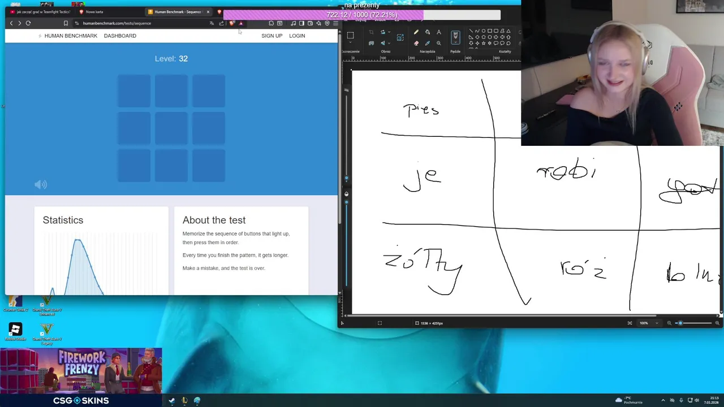Click the Brave Shields lion icon

click(232, 23)
